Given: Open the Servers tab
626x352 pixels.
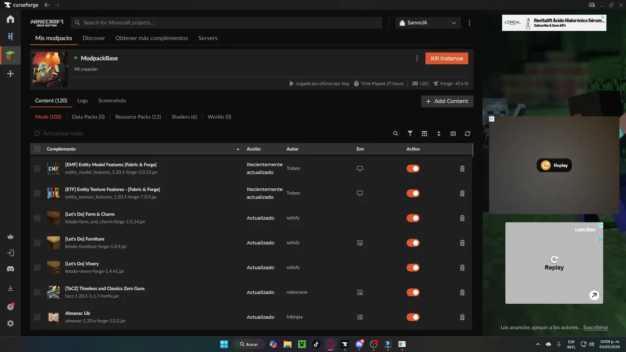Looking at the screenshot, I should (x=208, y=38).
